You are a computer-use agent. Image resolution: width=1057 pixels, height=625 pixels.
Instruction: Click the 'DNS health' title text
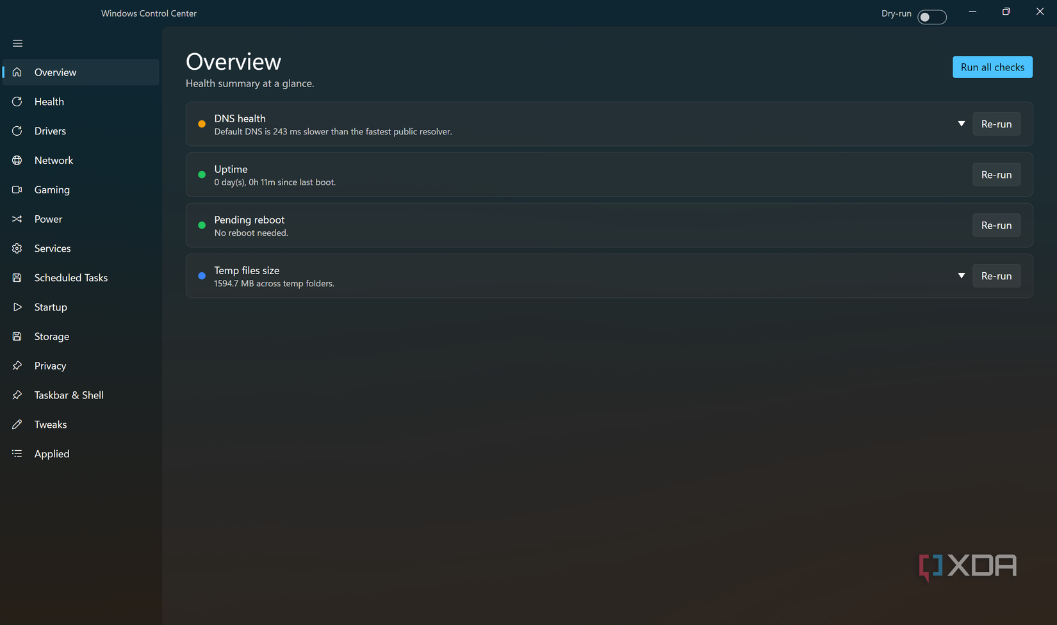click(240, 118)
